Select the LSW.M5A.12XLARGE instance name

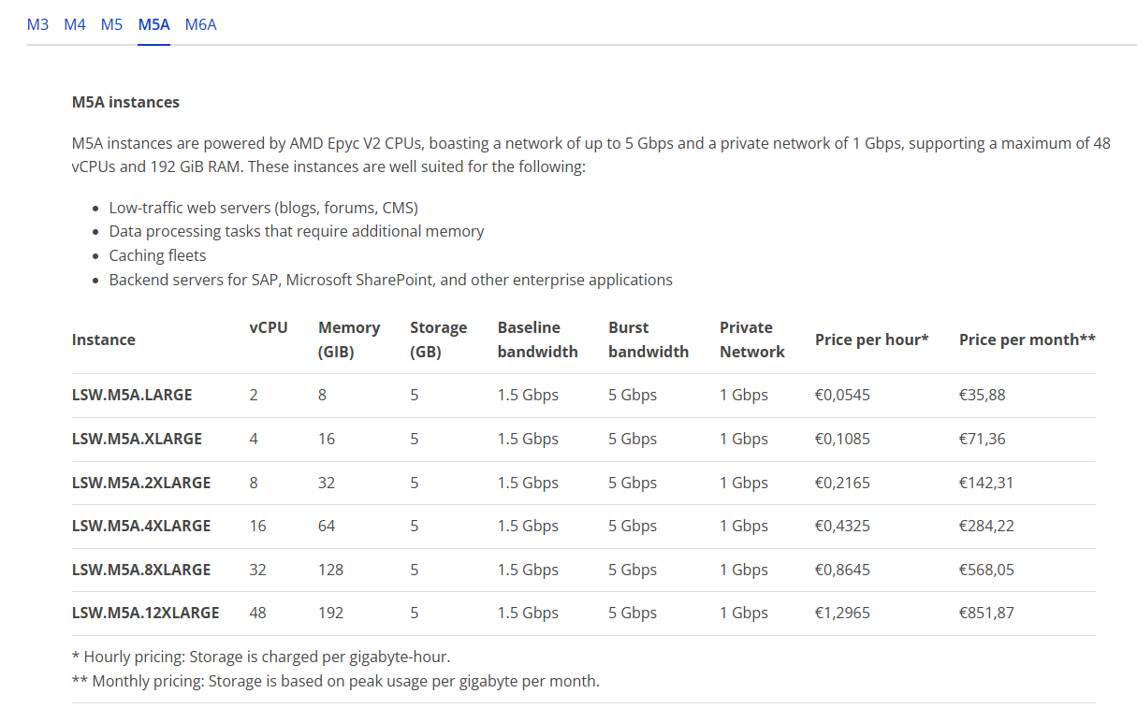click(x=145, y=613)
